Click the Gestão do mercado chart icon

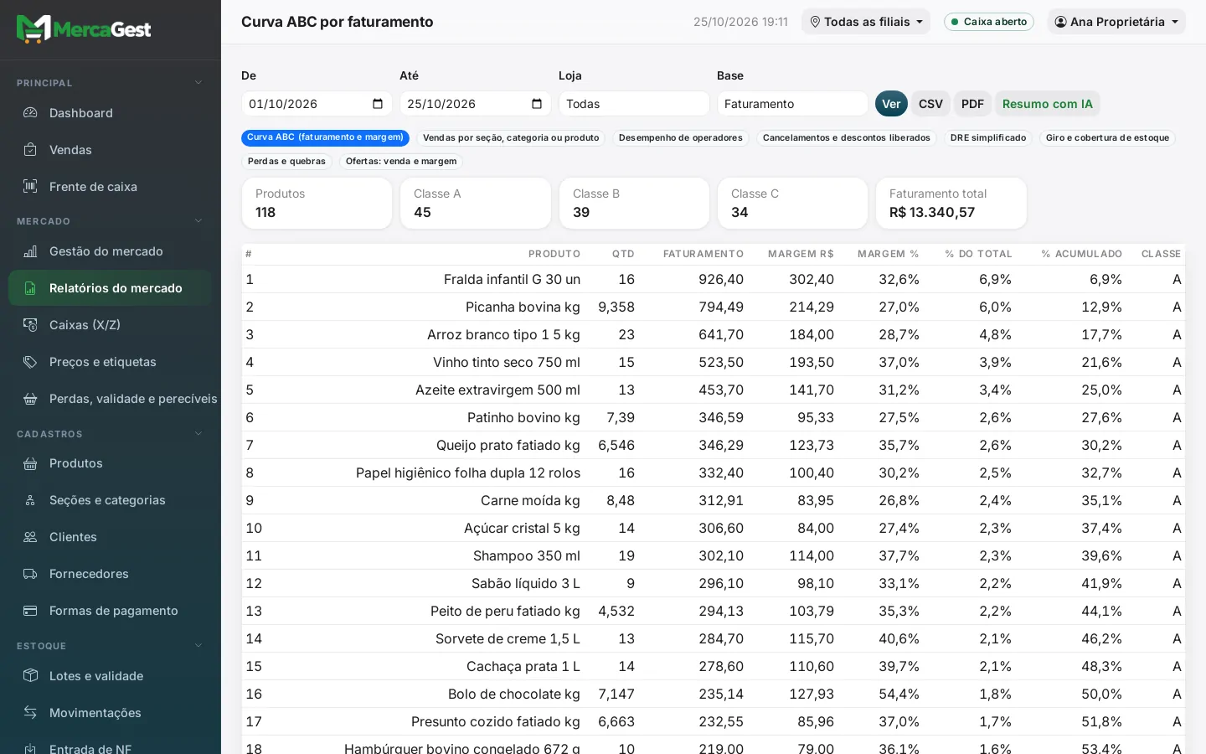pos(30,251)
